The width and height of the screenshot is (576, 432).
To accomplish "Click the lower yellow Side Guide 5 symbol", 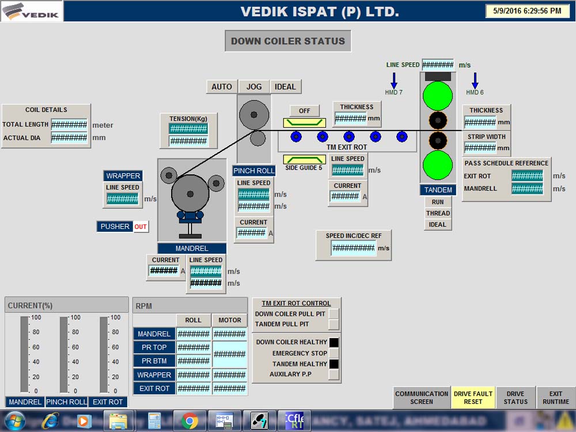I will (304, 159).
